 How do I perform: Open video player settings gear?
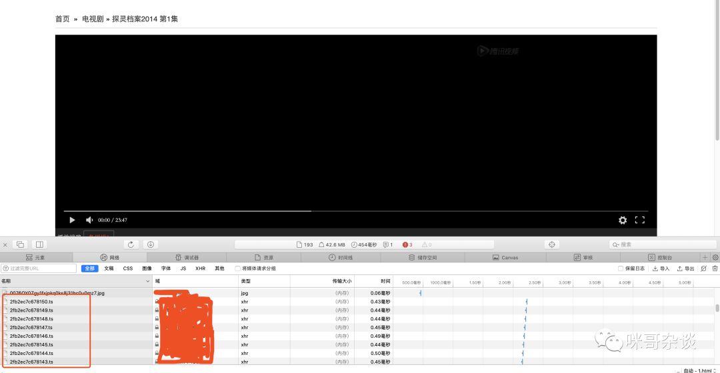coord(623,220)
